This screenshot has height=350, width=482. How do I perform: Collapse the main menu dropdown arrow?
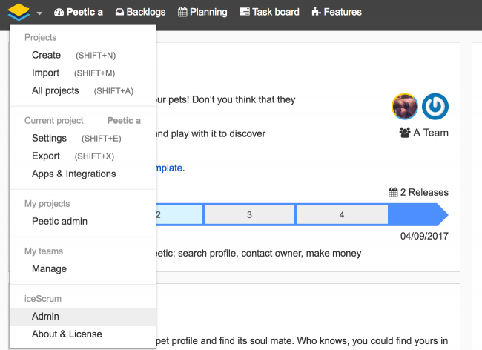(x=39, y=13)
